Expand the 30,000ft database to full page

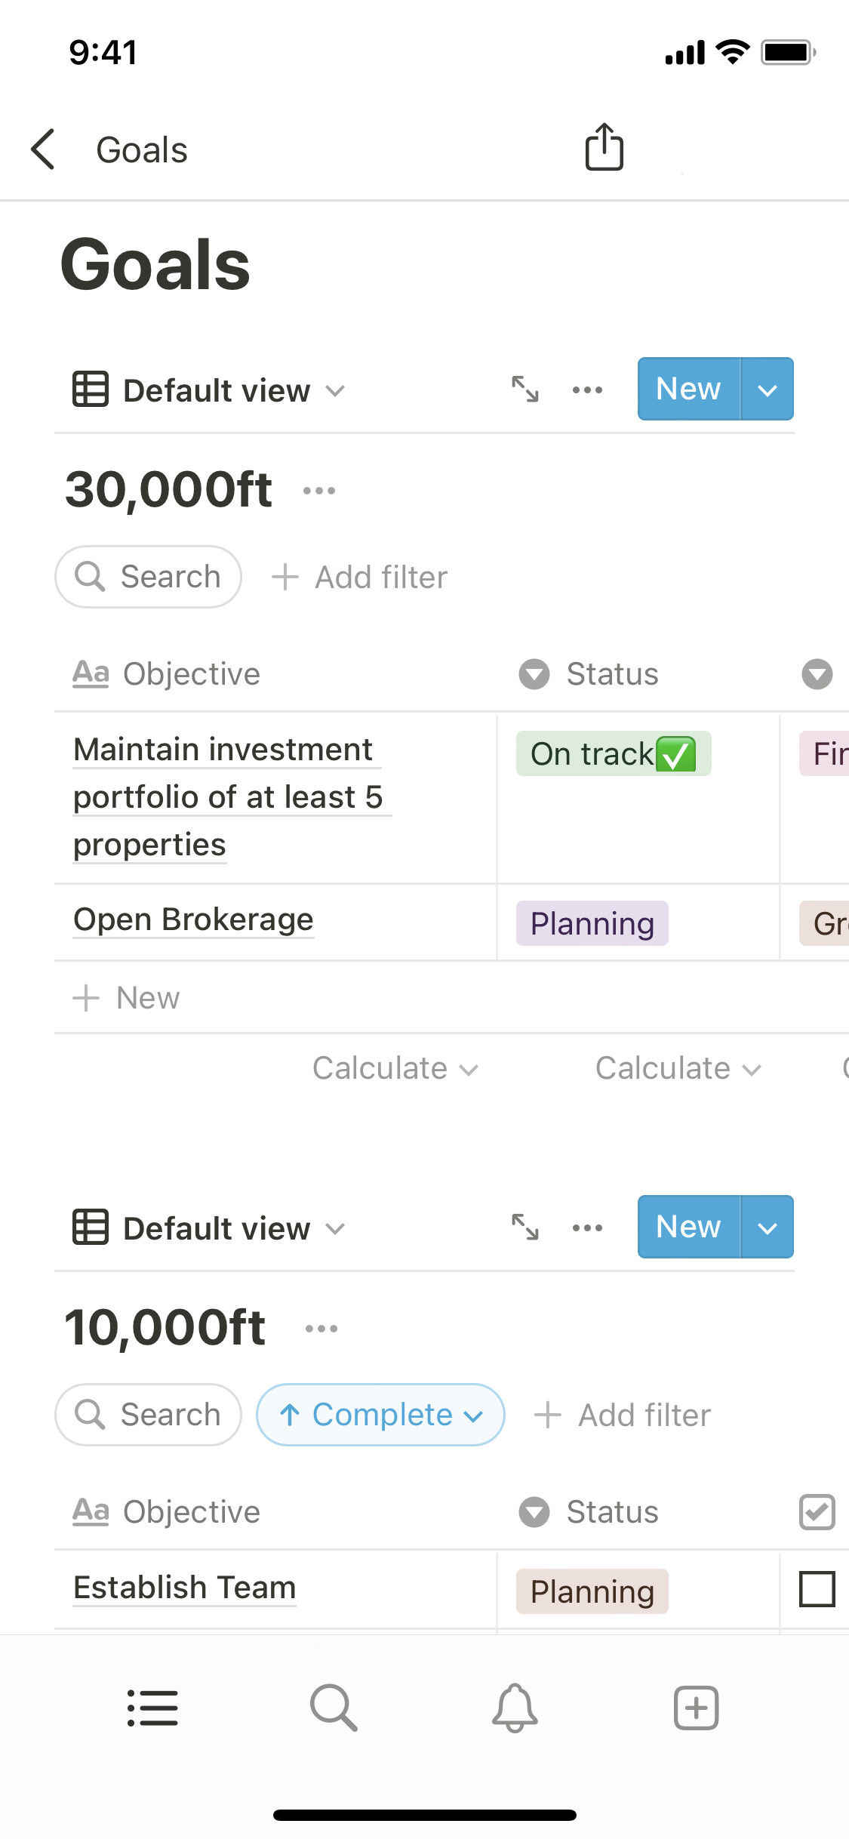pyautogui.click(x=525, y=390)
